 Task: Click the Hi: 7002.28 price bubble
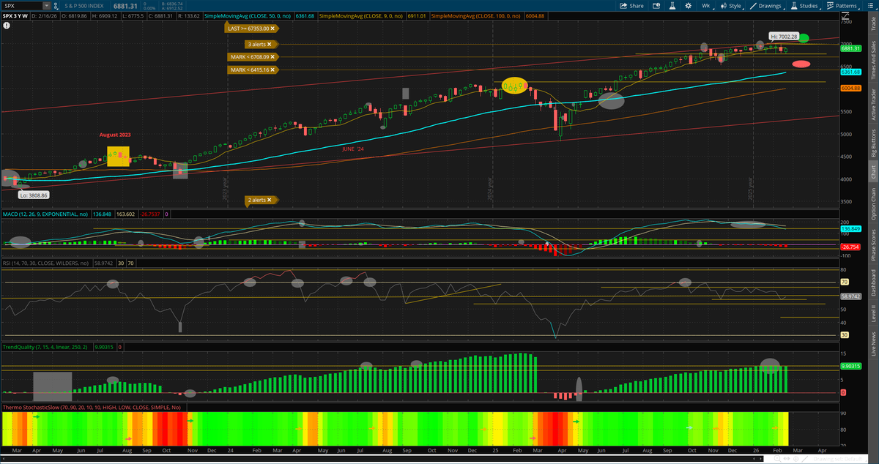[x=782, y=36]
